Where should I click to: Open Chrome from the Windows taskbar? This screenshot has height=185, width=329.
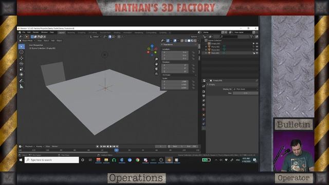point(137,160)
